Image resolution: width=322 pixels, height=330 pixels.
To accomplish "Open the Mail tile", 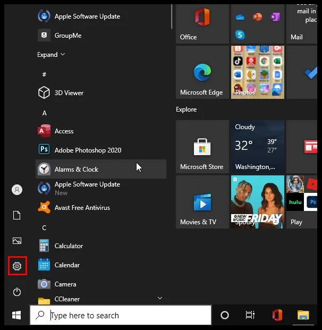I will pos(302,23).
